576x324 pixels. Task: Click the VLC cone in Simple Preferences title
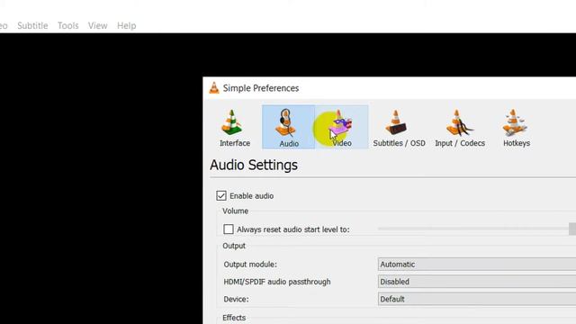tap(214, 88)
